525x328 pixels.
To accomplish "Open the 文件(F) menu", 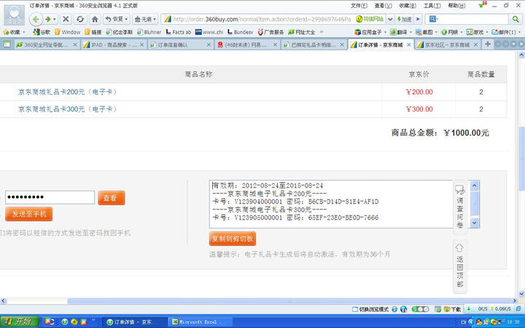I will [359, 6].
